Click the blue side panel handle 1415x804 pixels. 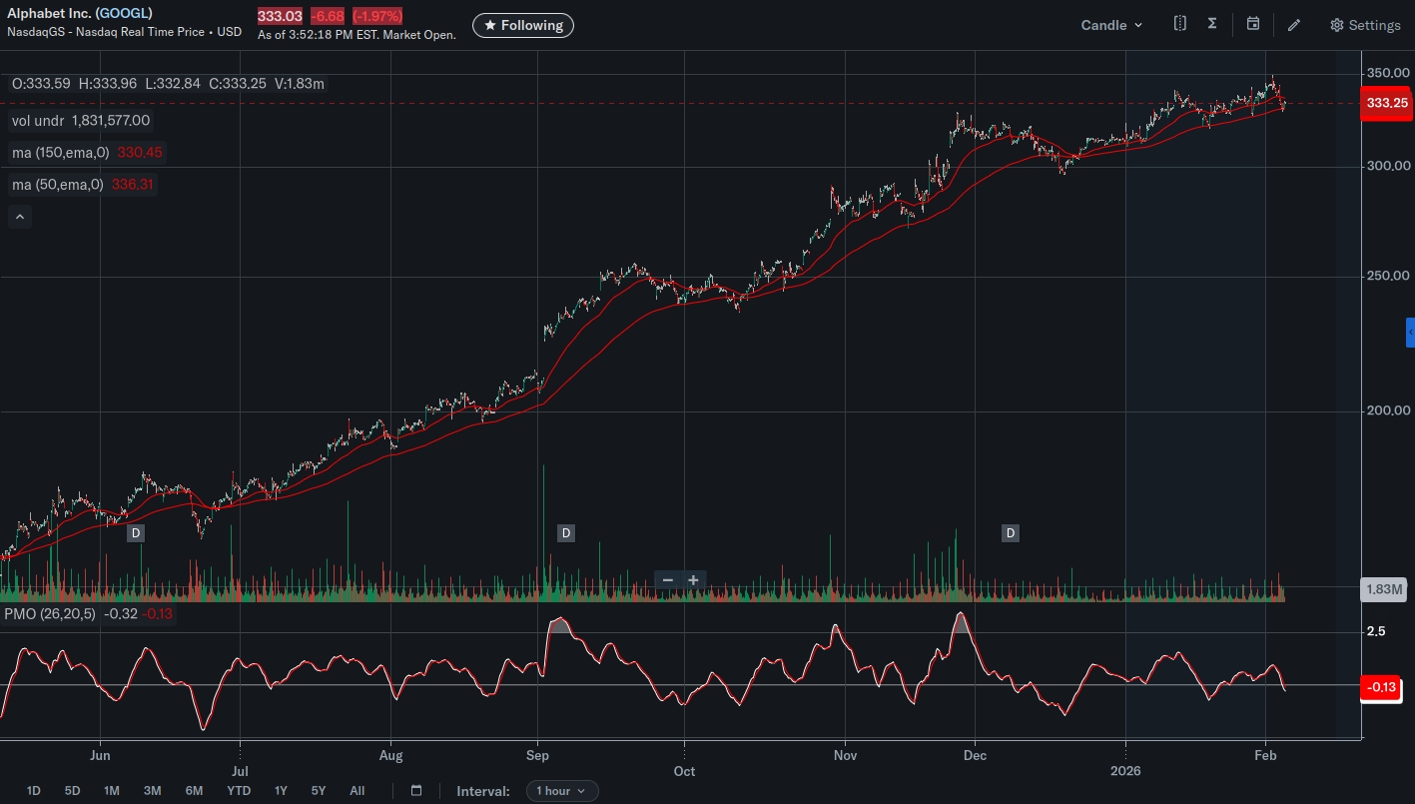[1410, 333]
